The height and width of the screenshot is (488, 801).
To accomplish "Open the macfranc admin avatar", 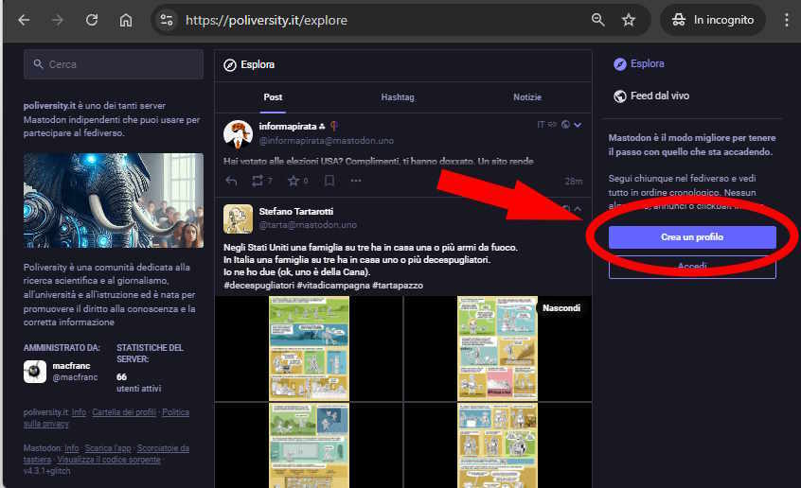I will (35, 372).
